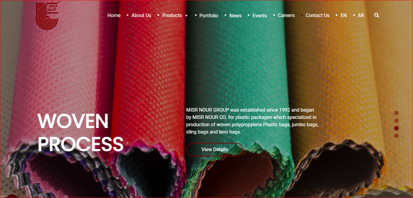413x198 pixels.
Task: Select the fourth slider dot
Action: click(x=396, y=136)
